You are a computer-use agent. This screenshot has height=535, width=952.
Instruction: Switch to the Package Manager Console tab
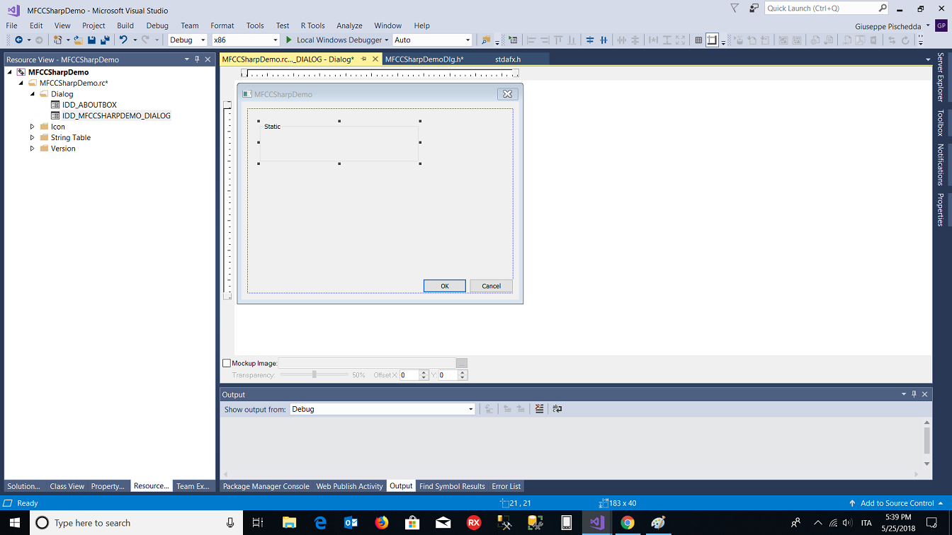click(x=266, y=486)
